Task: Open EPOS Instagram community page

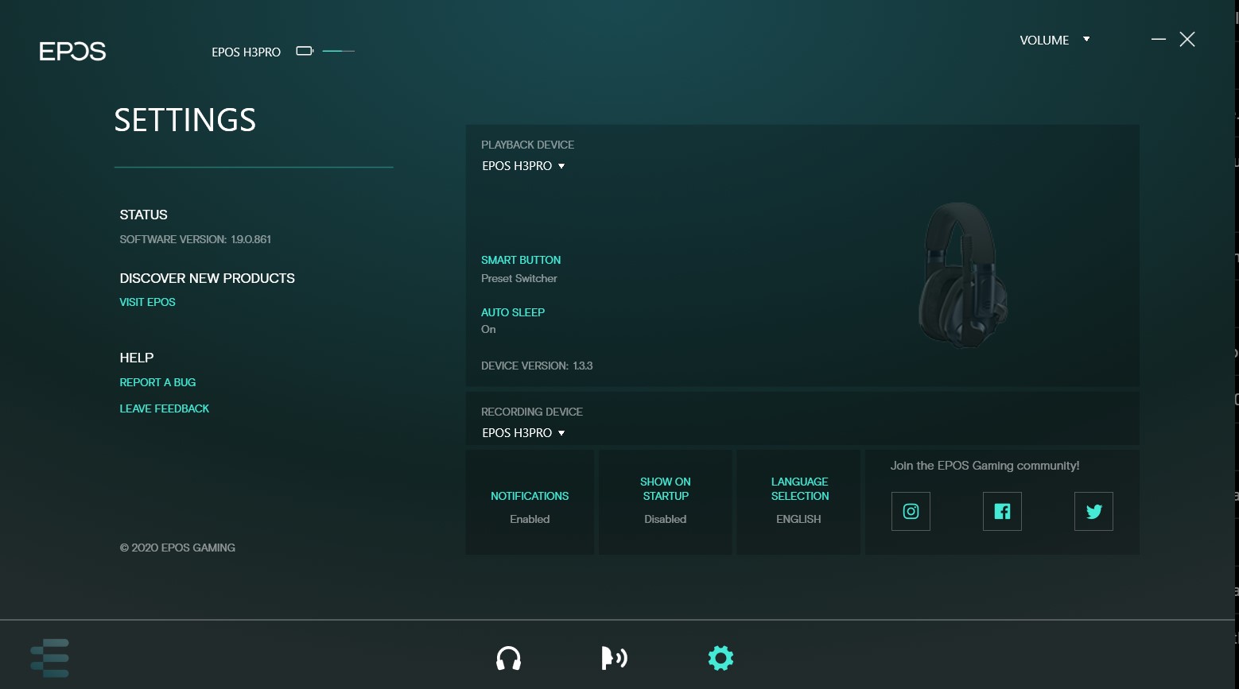Action: point(911,512)
